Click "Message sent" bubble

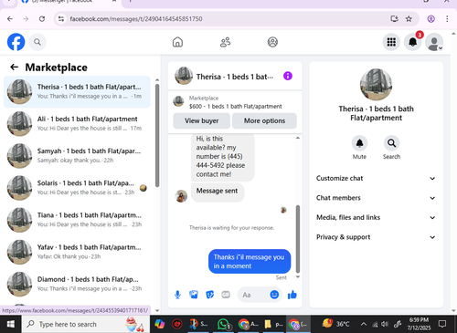[x=218, y=192]
